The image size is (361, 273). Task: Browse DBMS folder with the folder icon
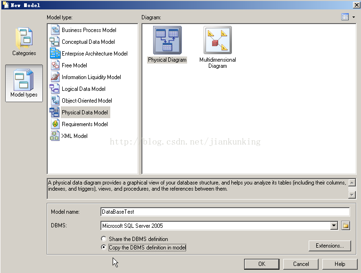345,225
